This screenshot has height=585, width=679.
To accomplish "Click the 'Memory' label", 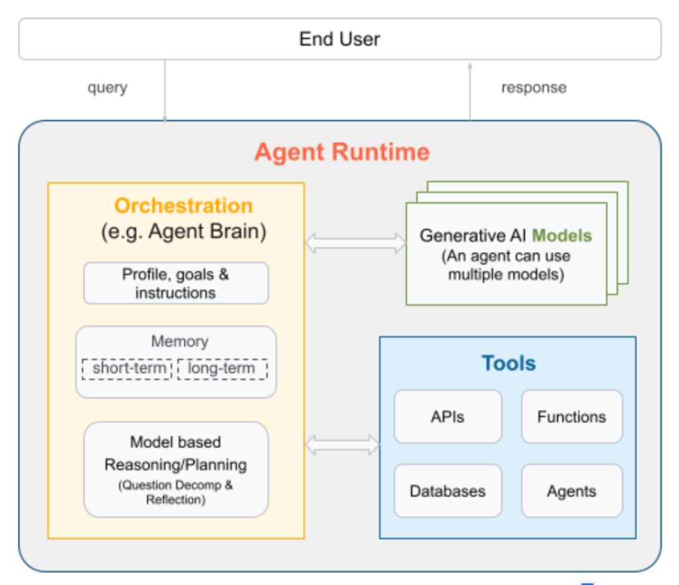I will click(x=180, y=341).
